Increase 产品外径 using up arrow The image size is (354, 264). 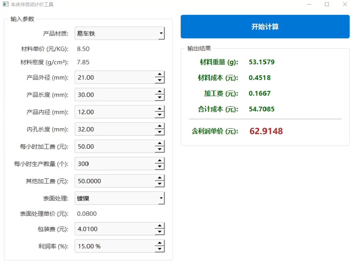[159, 74]
